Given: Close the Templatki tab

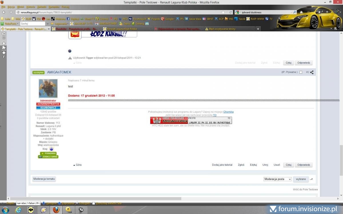Looking at the screenshot, I should tap(49, 29).
